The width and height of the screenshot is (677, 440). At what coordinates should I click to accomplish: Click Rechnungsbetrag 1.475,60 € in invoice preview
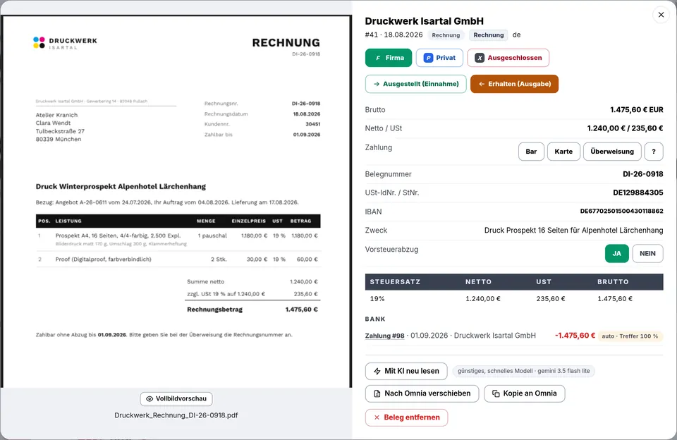252,310
